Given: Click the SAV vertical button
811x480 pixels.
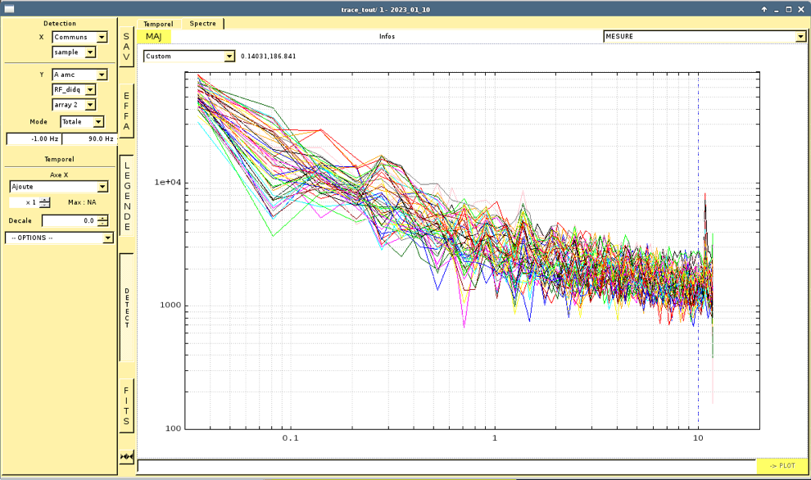Looking at the screenshot, I should tap(126, 46).
